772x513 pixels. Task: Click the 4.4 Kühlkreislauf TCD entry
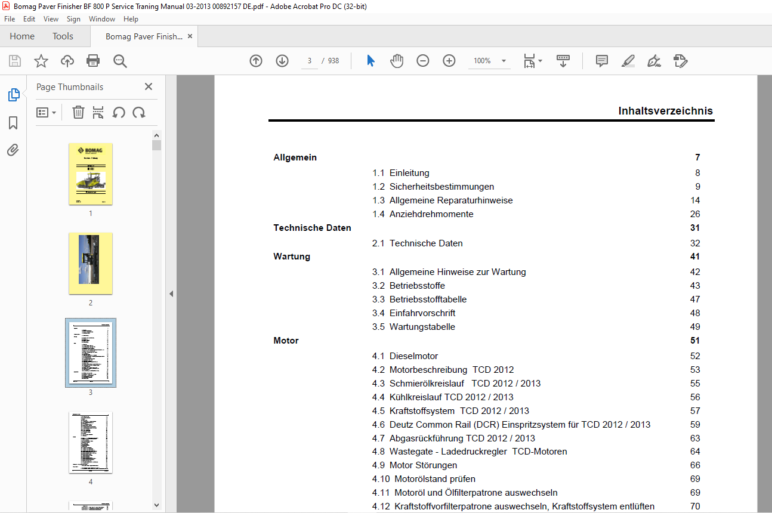click(x=443, y=397)
